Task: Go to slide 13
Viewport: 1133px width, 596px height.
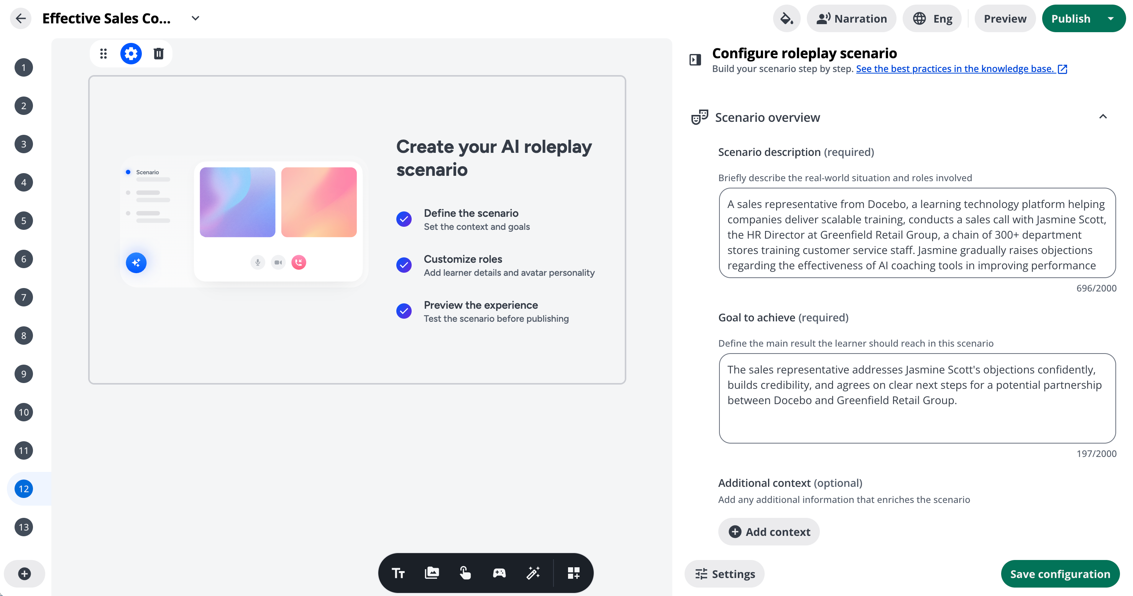Action: tap(24, 527)
